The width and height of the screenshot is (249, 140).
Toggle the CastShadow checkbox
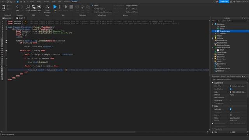point(231,89)
